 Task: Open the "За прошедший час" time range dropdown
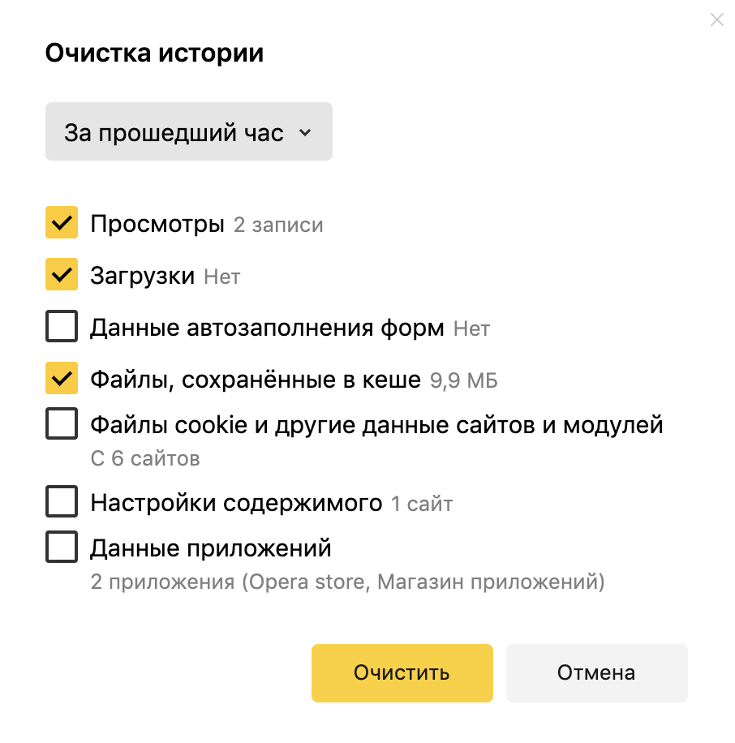tap(188, 131)
